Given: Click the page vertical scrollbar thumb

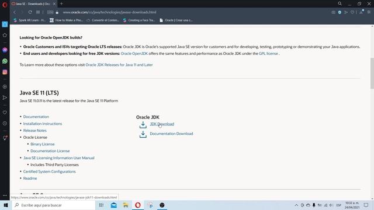Looking at the screenshot, I should (372, 73).
